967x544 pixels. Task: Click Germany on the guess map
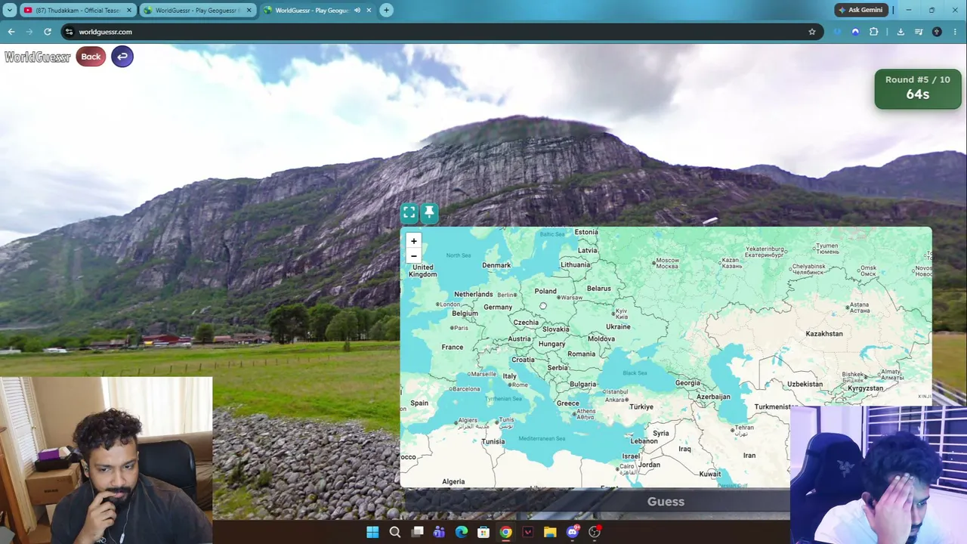click(x=498, y=307)
